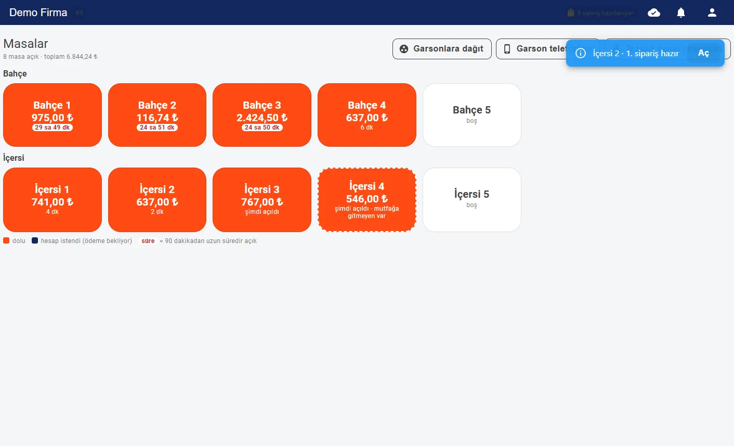Click the Masalar page heading

coord(25,44)
